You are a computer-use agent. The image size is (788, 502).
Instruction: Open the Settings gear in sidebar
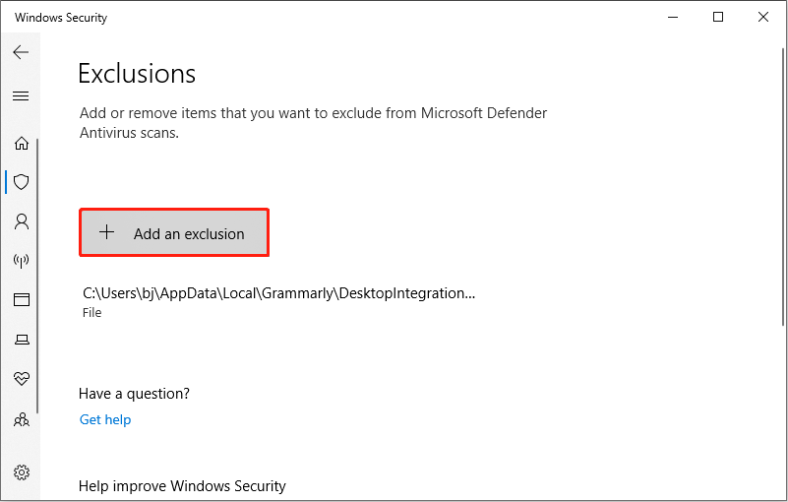coord(21,471)
